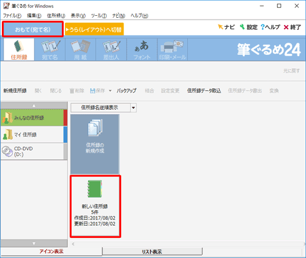Click the 住所録データ取込 button
306x258 pixels.
tap(204, 91)
